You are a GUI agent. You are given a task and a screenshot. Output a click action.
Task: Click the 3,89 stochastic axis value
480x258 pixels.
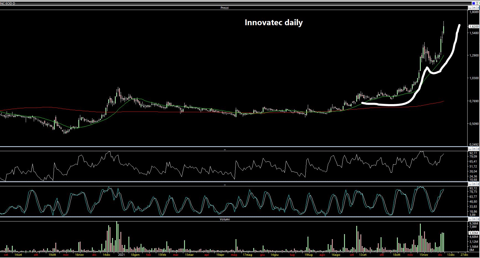coord(472,215)
